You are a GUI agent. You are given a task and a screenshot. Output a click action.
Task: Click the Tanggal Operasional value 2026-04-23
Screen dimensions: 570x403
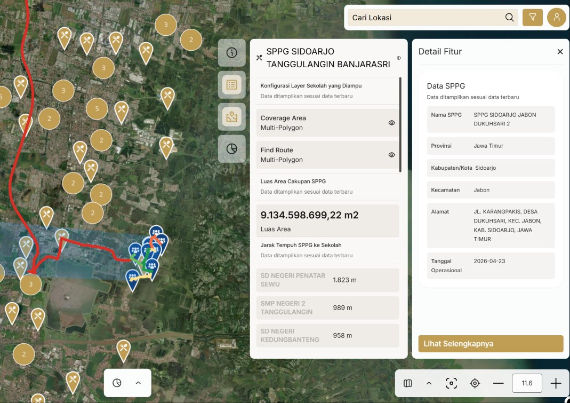click(489, 261)
